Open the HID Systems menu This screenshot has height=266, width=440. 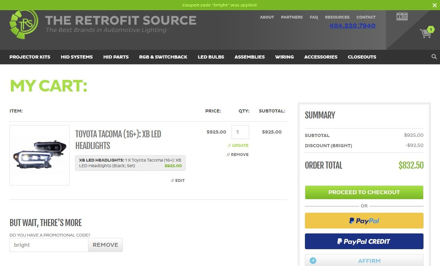click(77, 57)
